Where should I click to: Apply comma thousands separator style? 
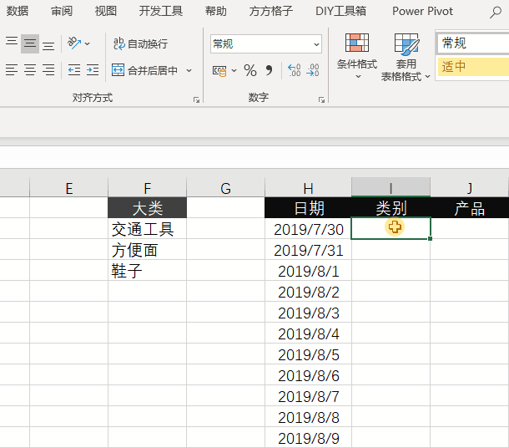point(269,70)
